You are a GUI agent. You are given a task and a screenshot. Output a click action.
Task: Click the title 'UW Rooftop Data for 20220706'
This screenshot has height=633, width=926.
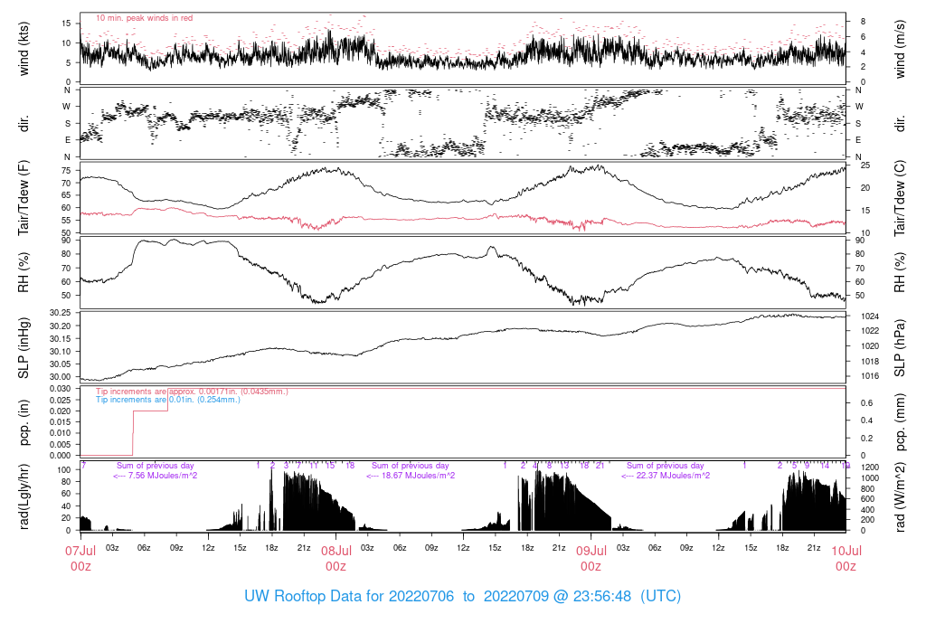tap(349, 596)
